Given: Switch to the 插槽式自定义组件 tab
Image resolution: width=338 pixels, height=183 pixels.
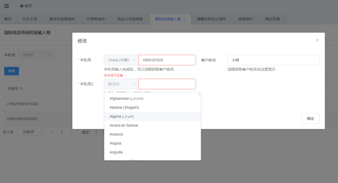Looking at the screenshot, I should (211, 19).
